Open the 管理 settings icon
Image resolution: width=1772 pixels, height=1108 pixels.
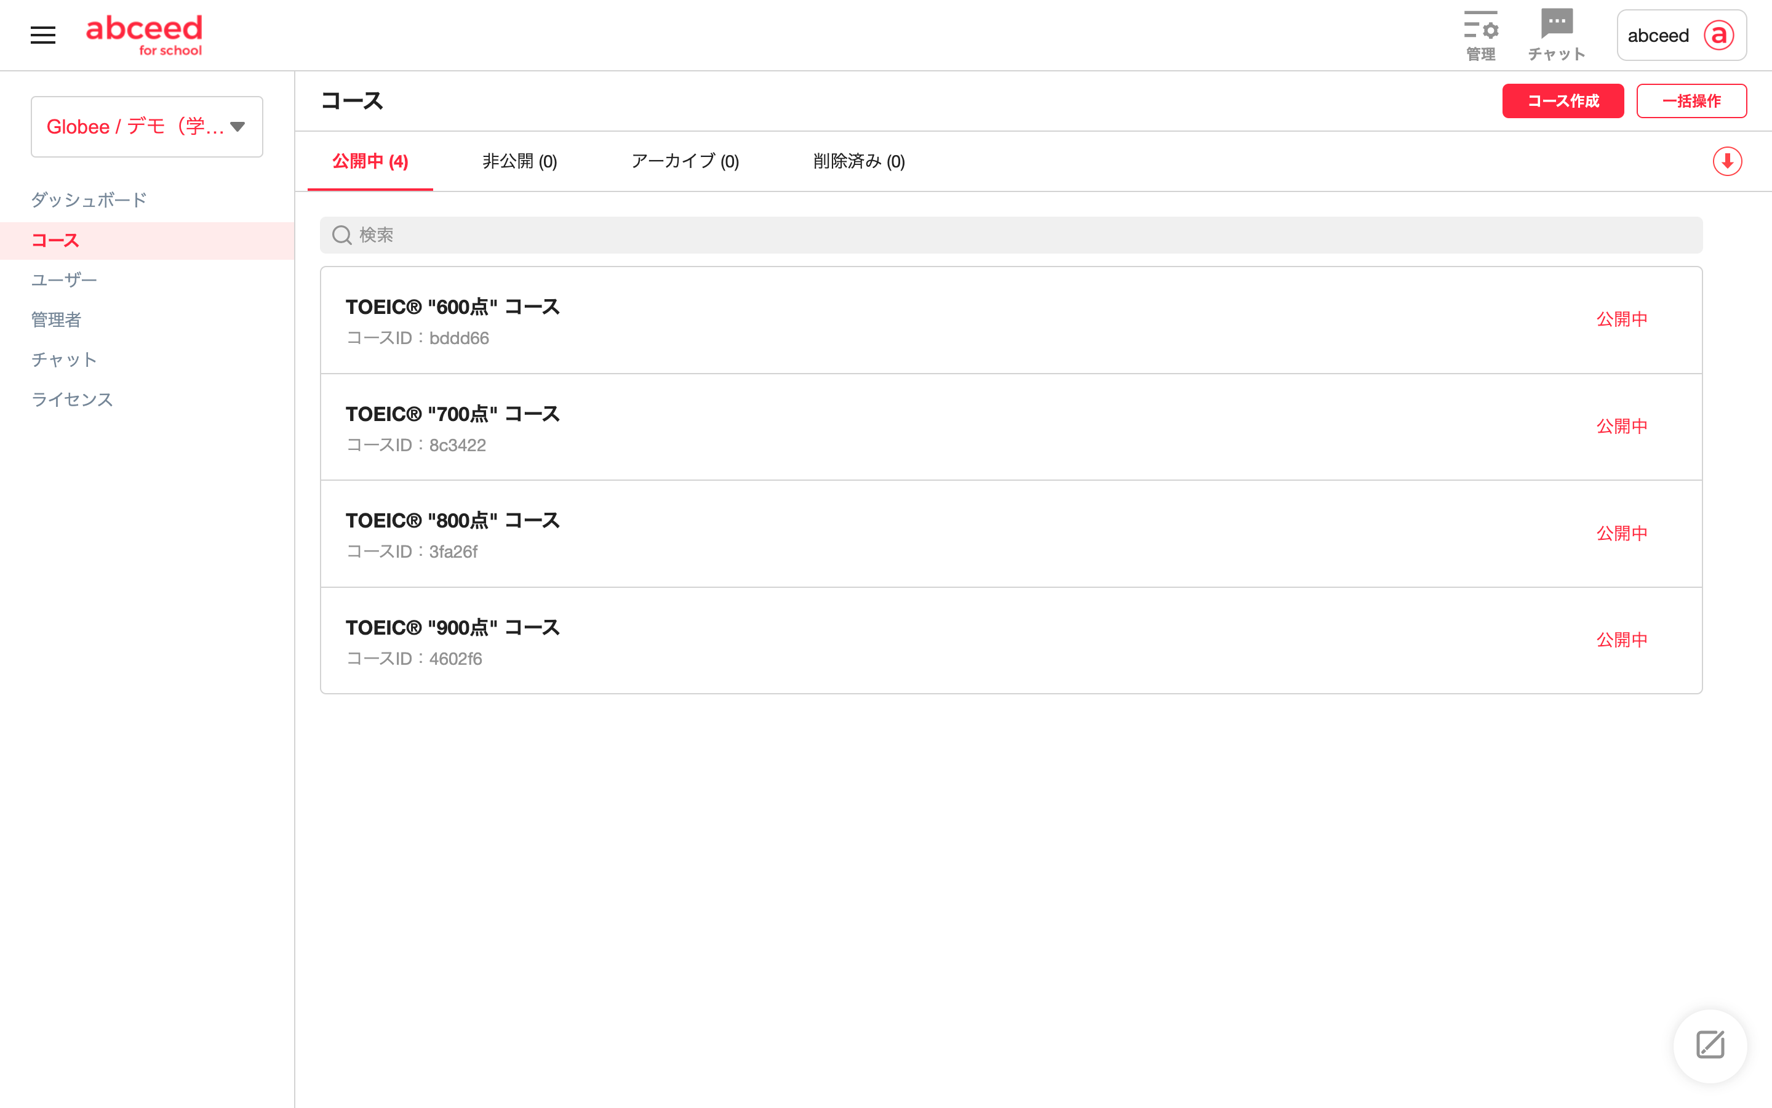1480,35
